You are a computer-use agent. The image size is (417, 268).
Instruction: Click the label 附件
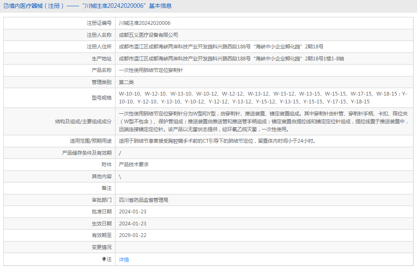coord(107,165)
